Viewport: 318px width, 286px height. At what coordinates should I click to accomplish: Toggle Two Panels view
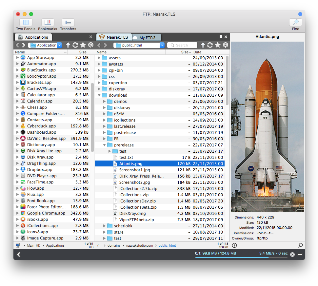(26, 22)
